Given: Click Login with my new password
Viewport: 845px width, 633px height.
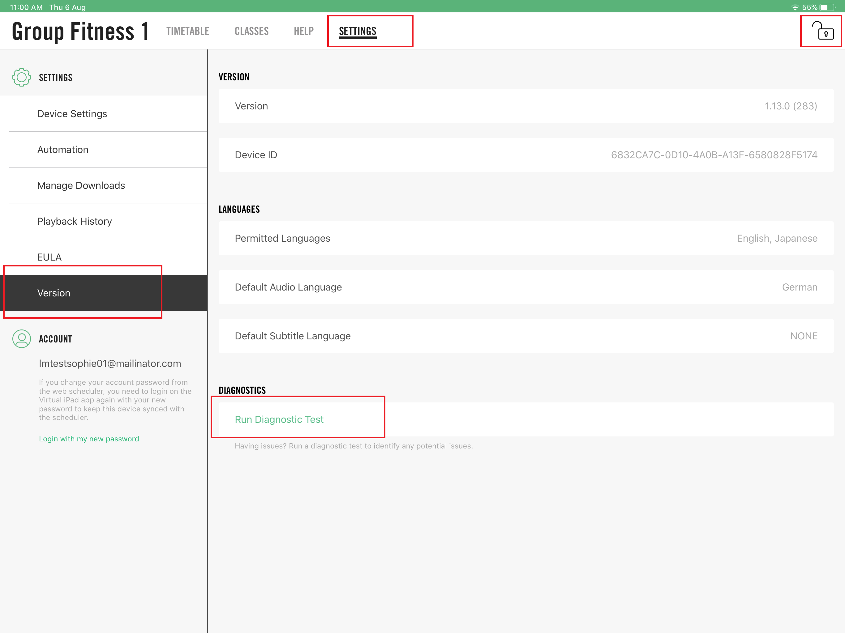Looking at the screenshot, I should [89, 439].
